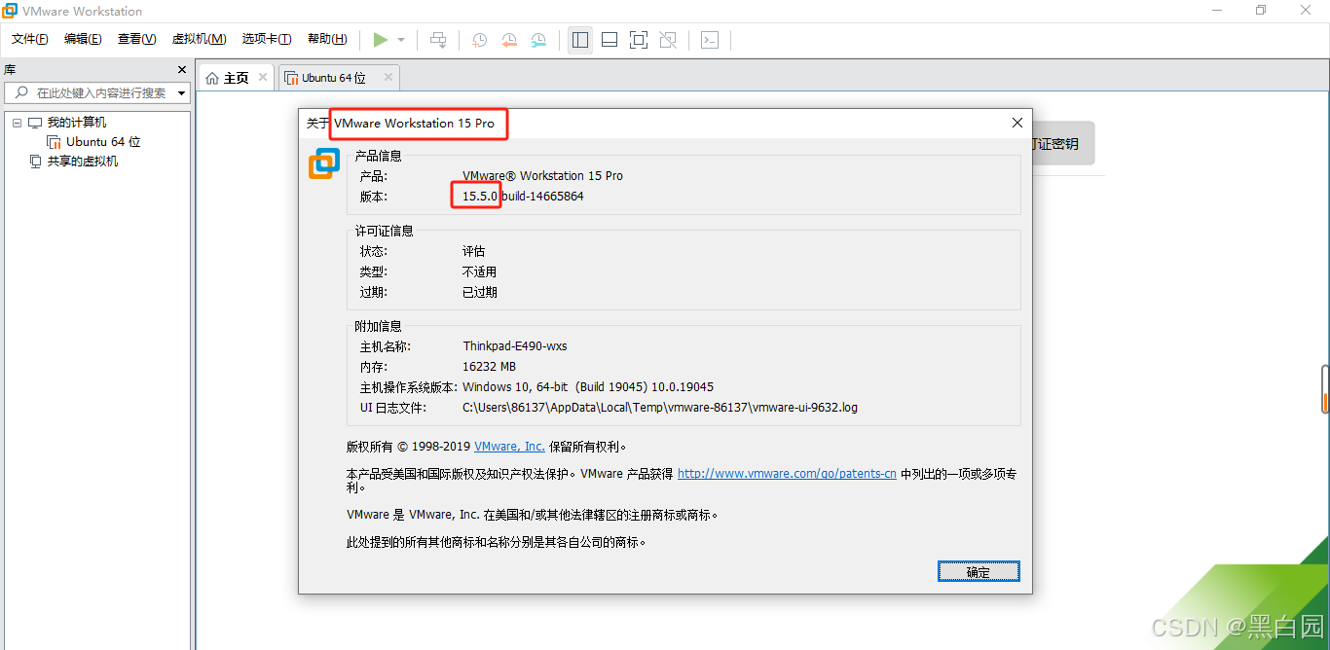Select Ubuntu 64 位 in the library tree
Image resolution: width=1330 pixels, height=650 pixels.
point(103,142)
